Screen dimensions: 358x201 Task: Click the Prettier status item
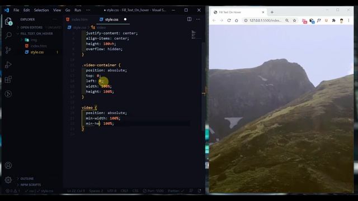(176, 191)
